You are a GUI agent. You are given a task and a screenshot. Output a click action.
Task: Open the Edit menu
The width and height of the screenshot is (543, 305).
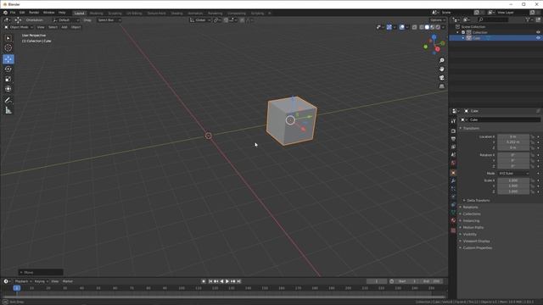pyautogui.click(x=22, y=13)
